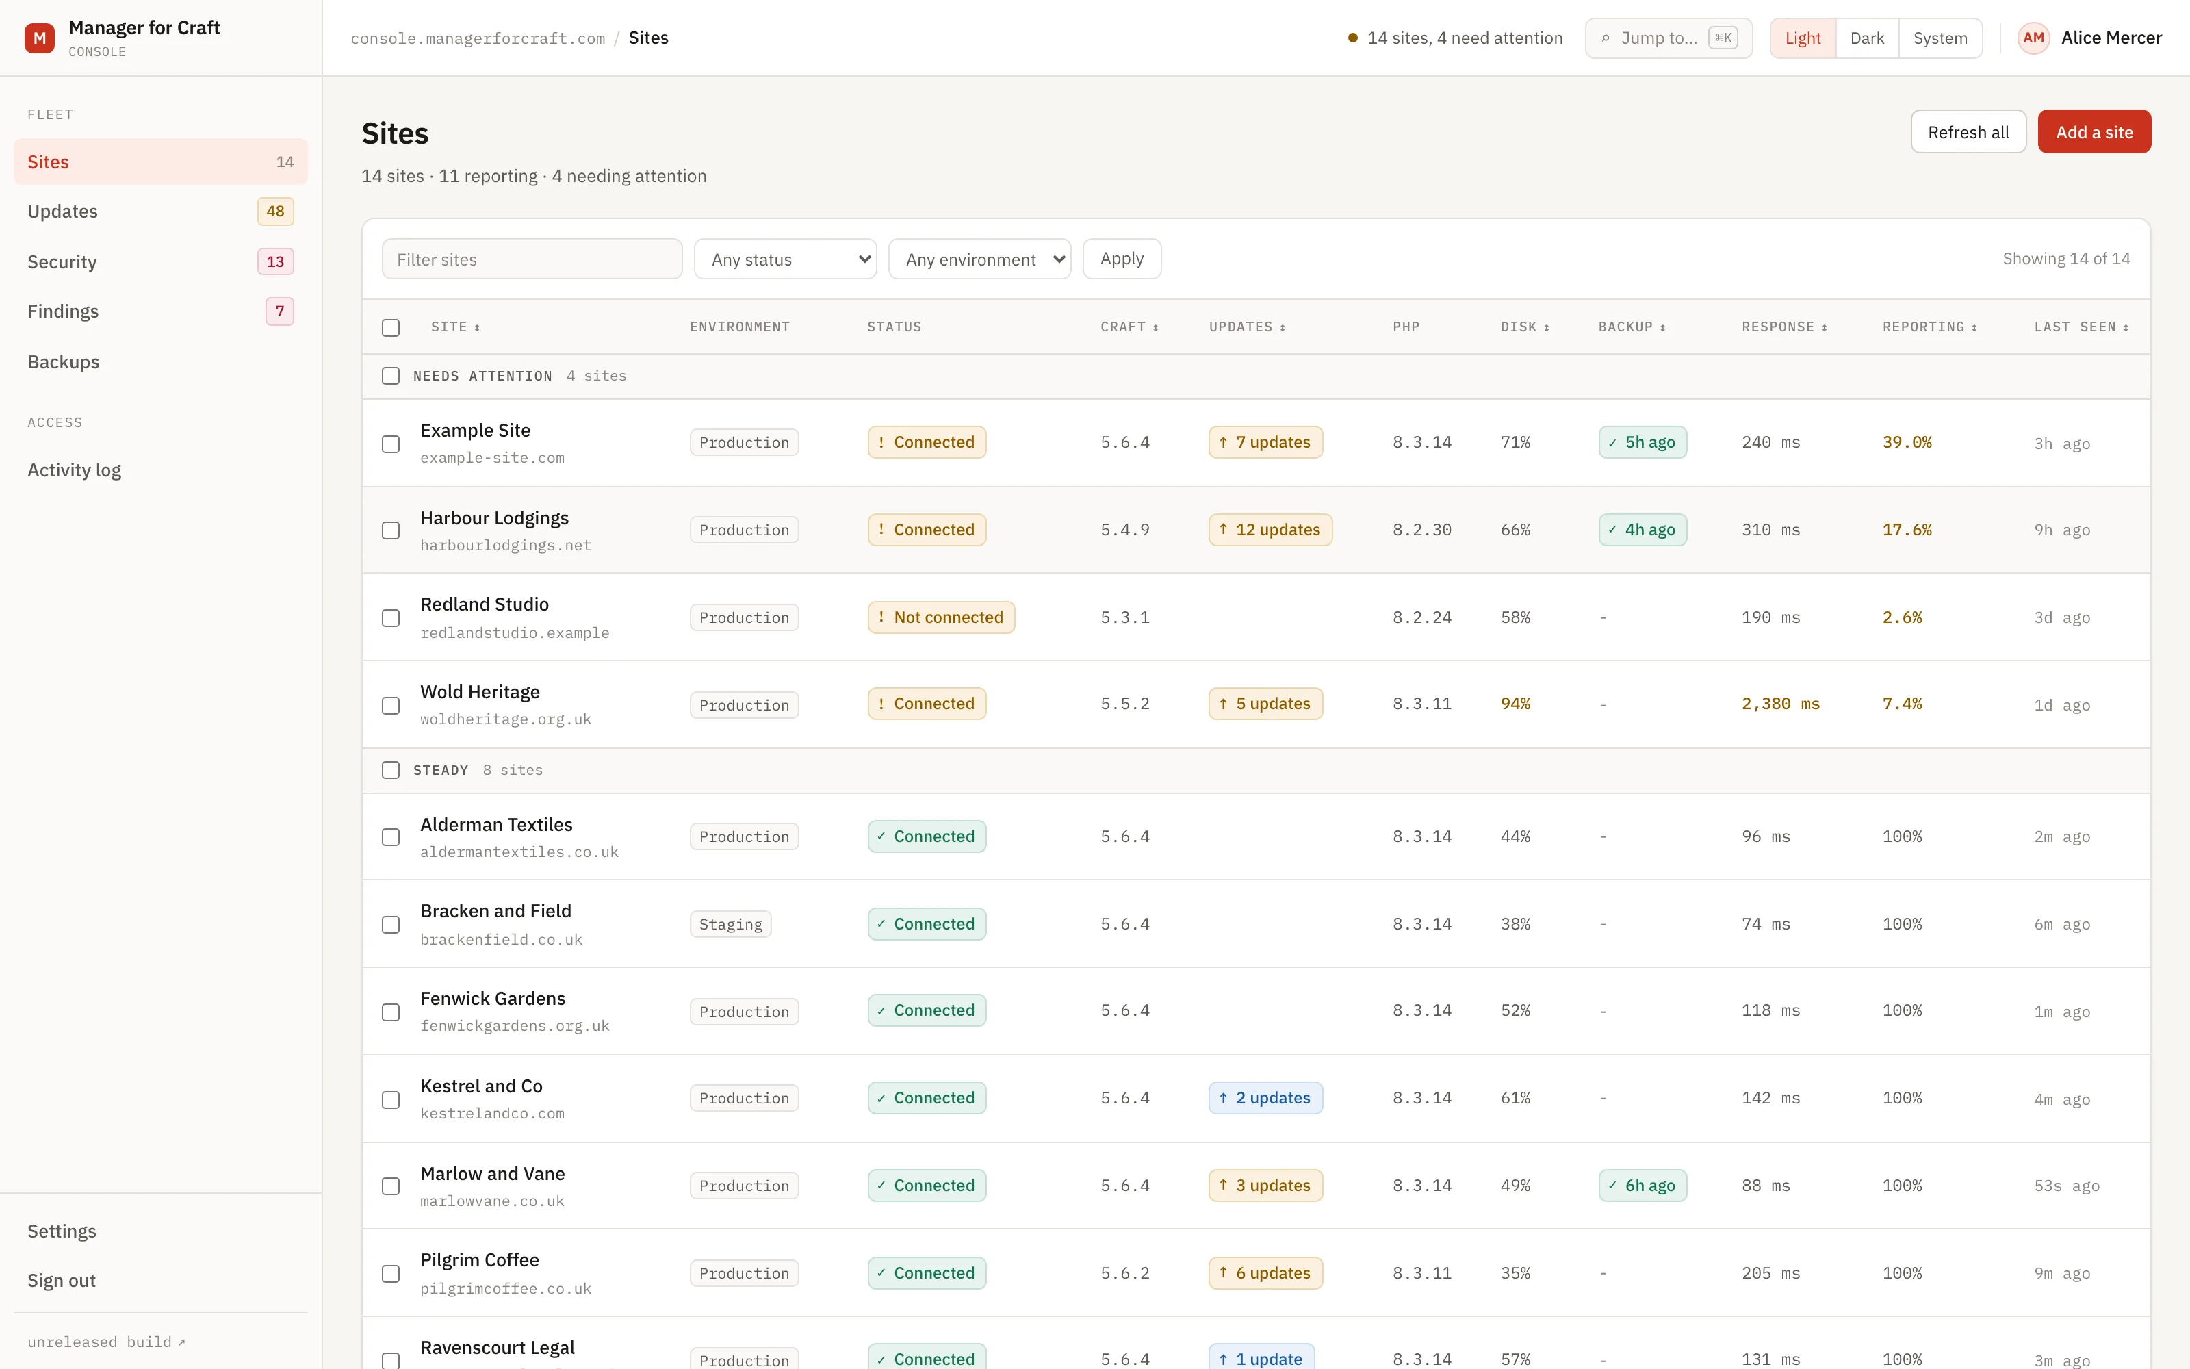Sort the table by Updates column
The image size is (2190, 1369).
click(x=1246, y=327)
